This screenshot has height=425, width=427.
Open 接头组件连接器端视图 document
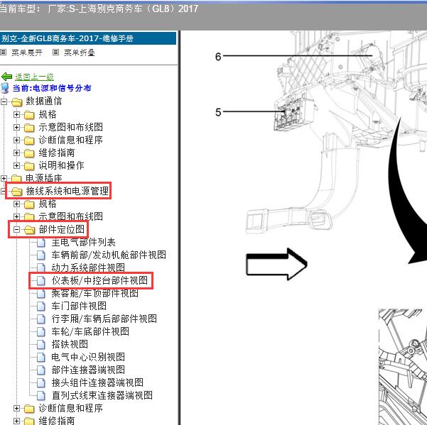[x=97, y=382]
